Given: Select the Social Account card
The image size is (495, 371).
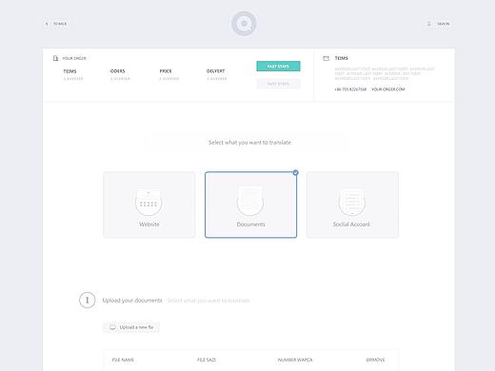Looking at the screenshot, I should [352, 205].
